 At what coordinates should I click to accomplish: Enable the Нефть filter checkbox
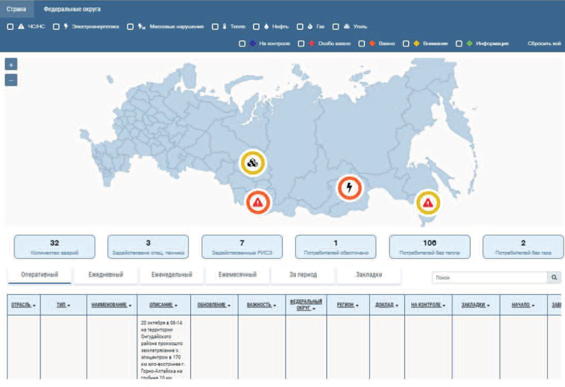click(256, 27)
